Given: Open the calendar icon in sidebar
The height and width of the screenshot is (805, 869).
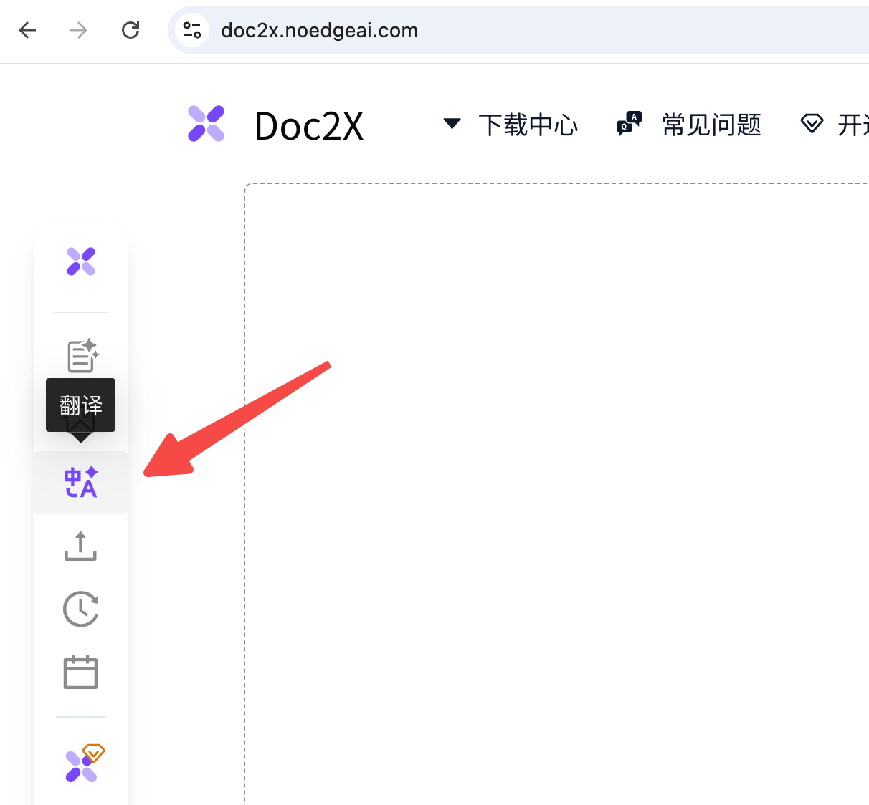Looking at the screenshot, I should pyautogui.click(x=80, y=673).
